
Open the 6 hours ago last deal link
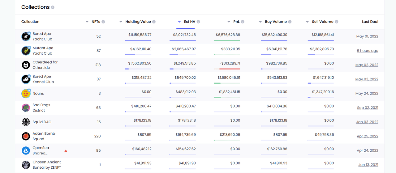point(368,51)
